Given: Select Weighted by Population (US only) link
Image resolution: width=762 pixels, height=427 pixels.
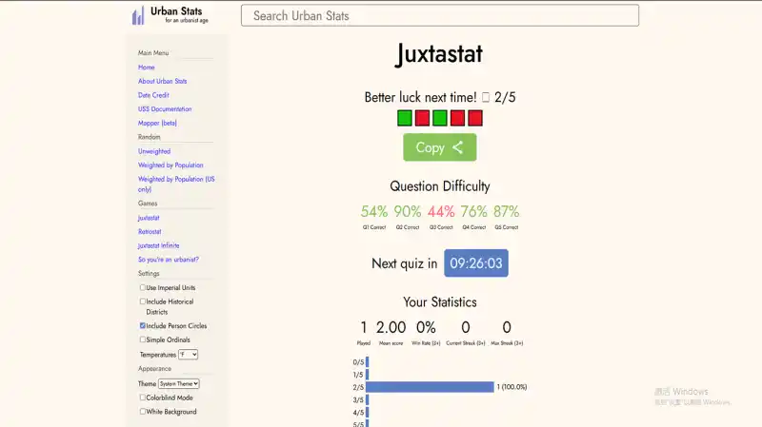Looking at the screenshot, I should 176,184.
